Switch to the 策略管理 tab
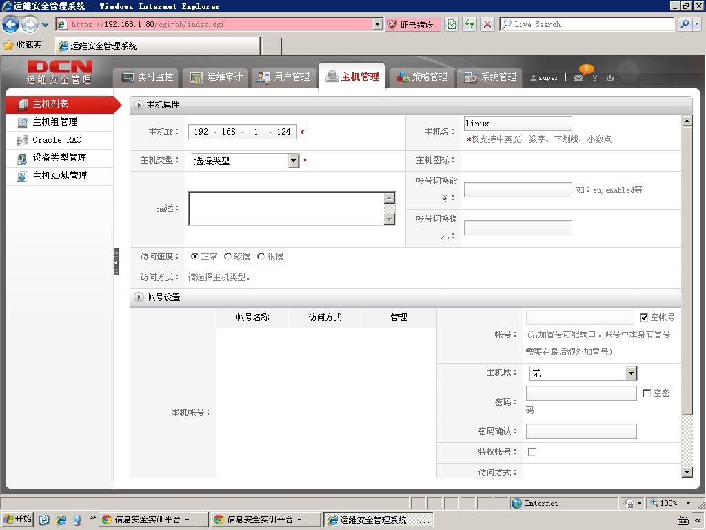706x530 pixels. [423, 77]
